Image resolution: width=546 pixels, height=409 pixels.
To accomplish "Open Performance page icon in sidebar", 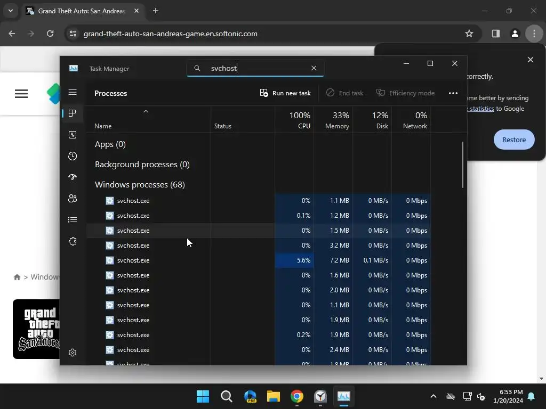I will (x=73, y=135).
